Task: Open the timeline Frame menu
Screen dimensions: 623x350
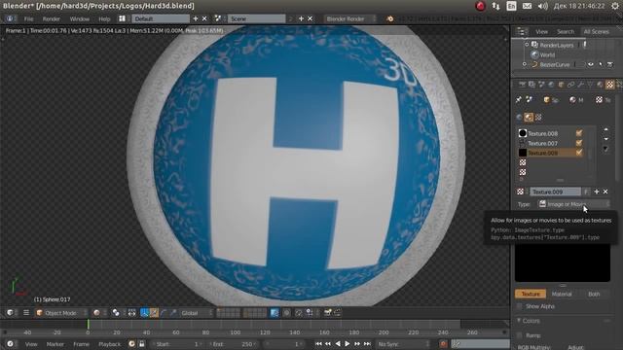Action: pos(81,344)
